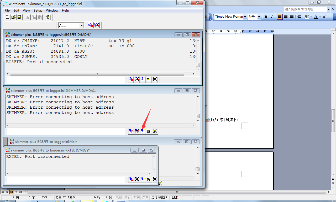Open file via folder icon in Wintelnetx
The image size is (336, 202).
point(13,17)
